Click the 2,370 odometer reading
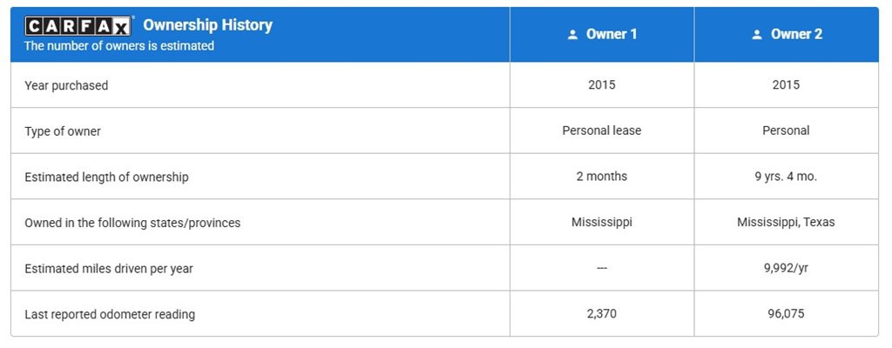Viewport: 892px width, 348px height. 601,313
